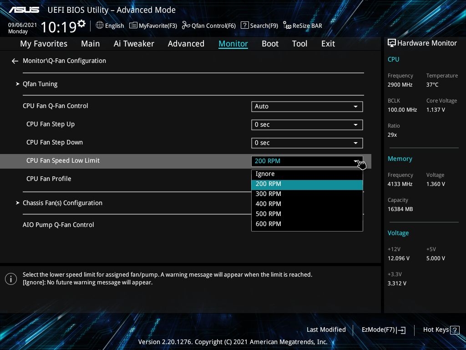Click the 09/06/2021 date
This screenshot has width=466, height=350.
[22, 25]
